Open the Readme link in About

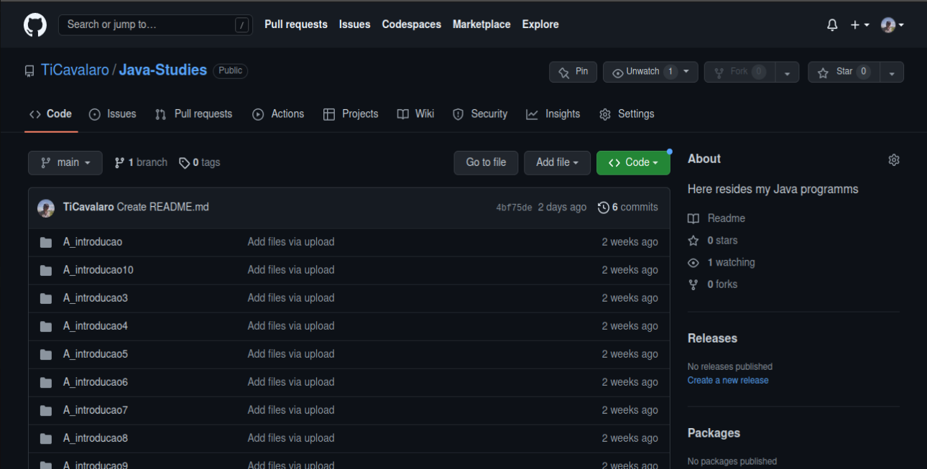click(716, 218)
